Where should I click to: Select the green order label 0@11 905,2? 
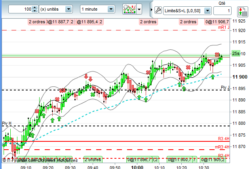[x=213, y=160]
